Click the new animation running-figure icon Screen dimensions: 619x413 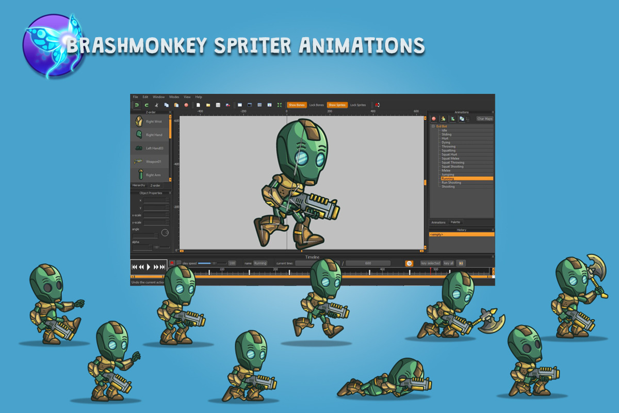pyautogui.click(x=443, y=119)
